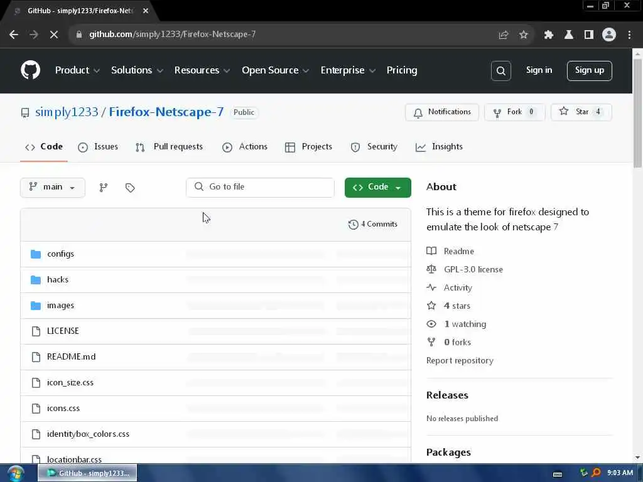Open the icon_size.css file
643x482 pixels.
(x=70, y=383)
